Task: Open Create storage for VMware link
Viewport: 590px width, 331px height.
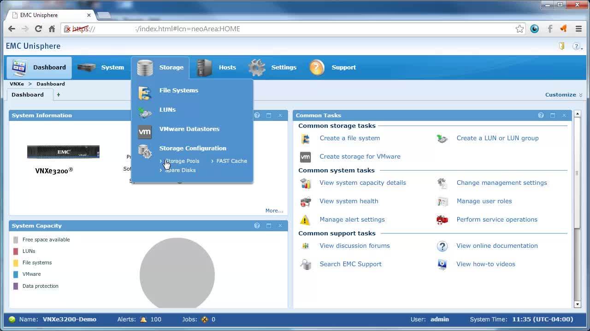Action: pos(360,156)
